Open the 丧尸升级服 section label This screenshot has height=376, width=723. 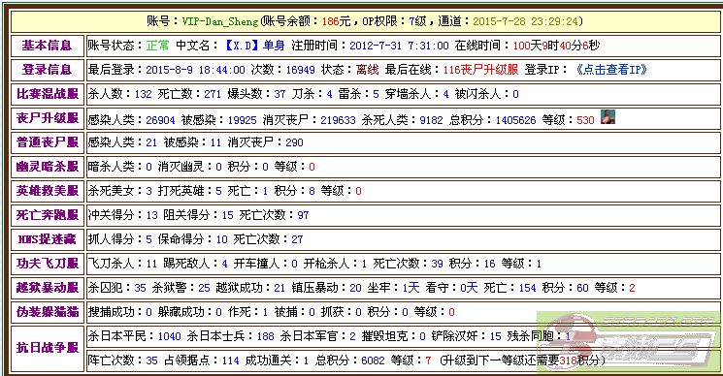tap(47, 118)
